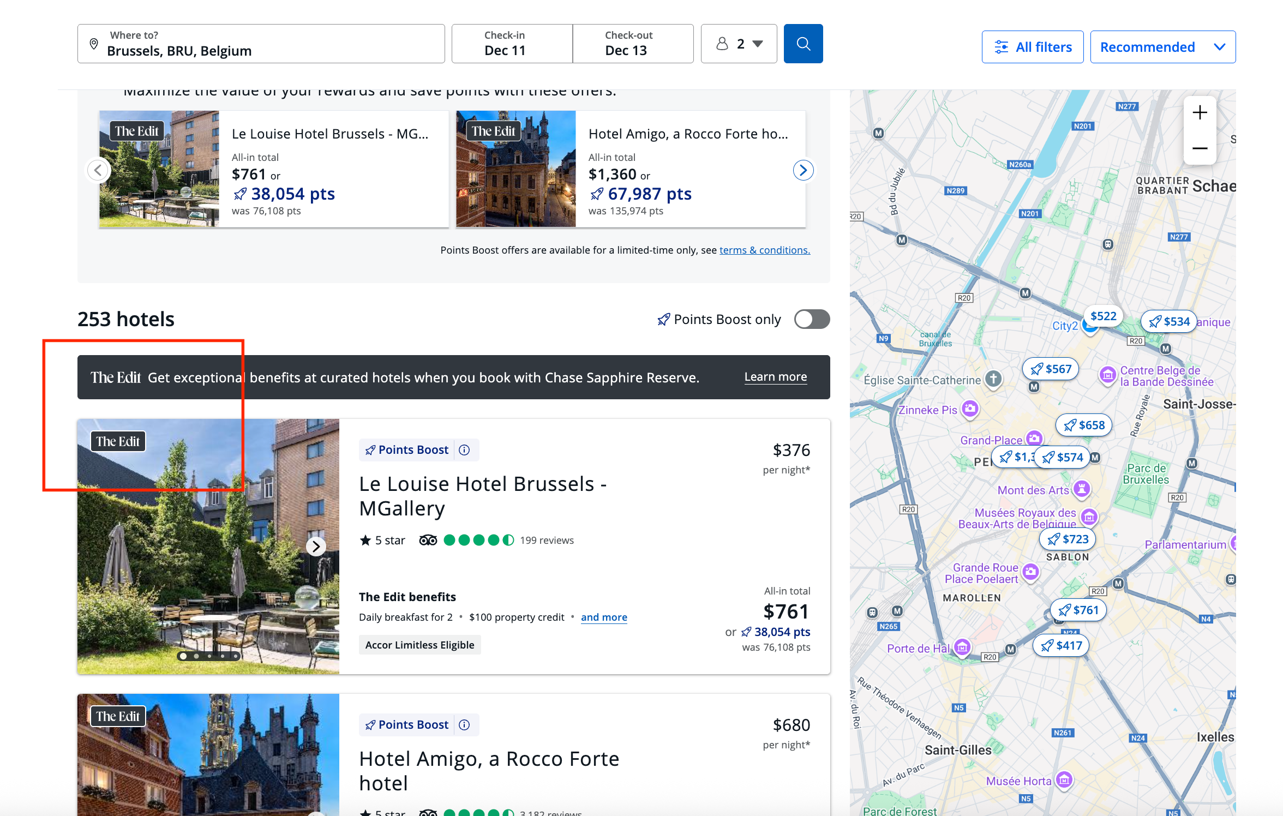Click the blue search magnifier button

pyautogui.click(x=803, y=44)
